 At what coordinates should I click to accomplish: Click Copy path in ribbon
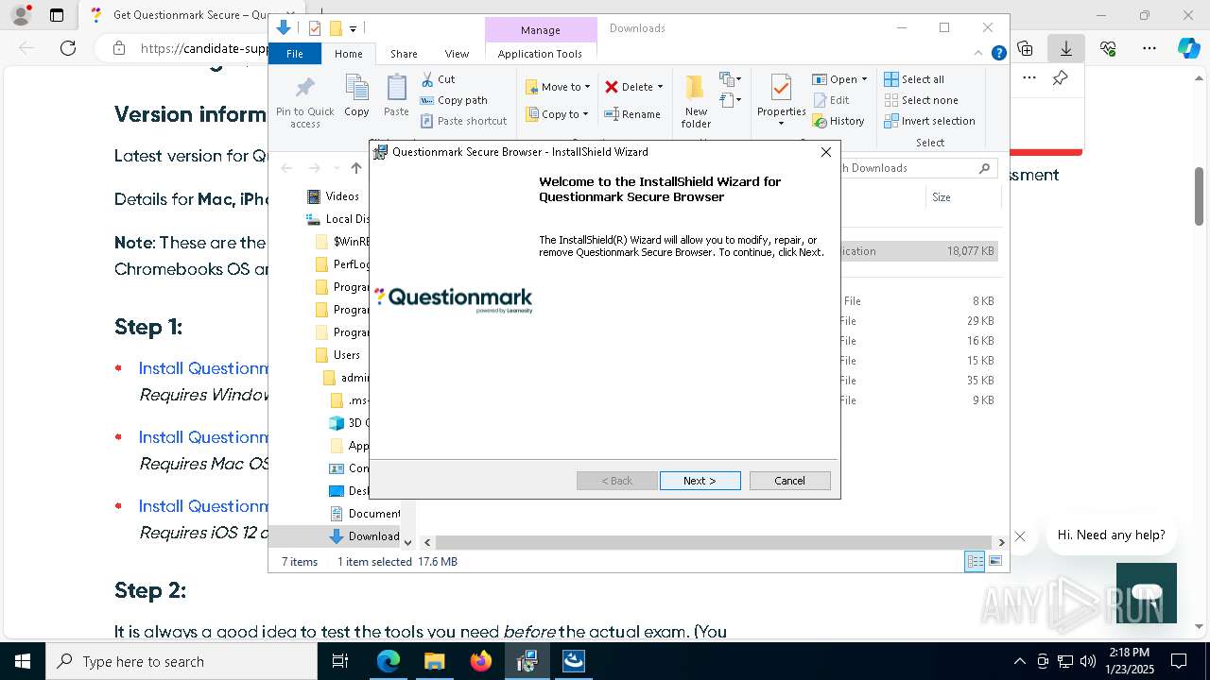coord(454,100)
